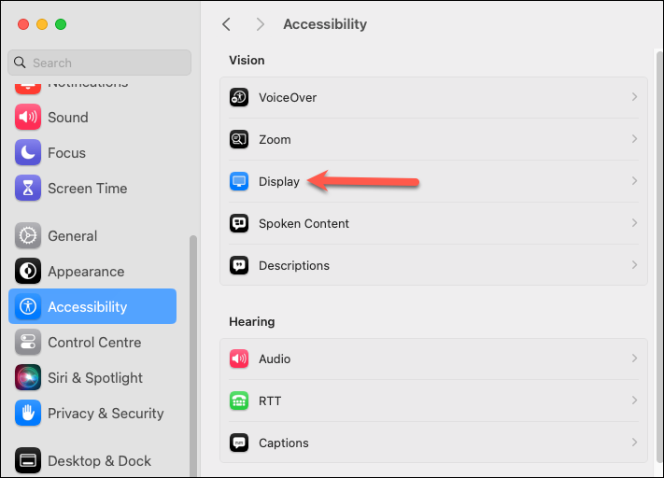Go forward with the right arrow
This screenshot has width=664, height=478.
(x=260, y=24)
